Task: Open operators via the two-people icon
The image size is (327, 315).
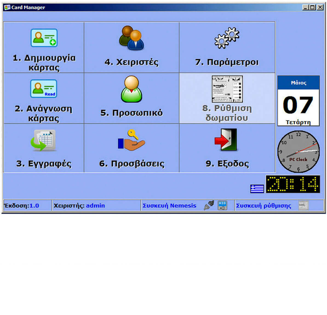Action: point(131,38)
